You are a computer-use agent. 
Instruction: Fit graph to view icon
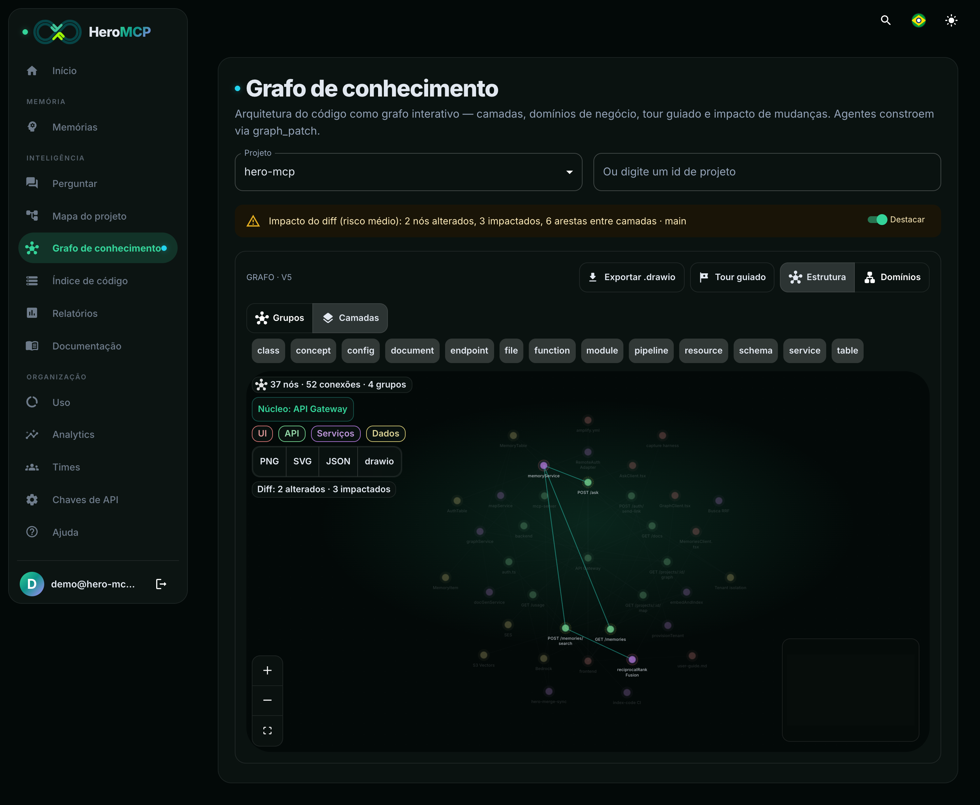click(267, 730)
